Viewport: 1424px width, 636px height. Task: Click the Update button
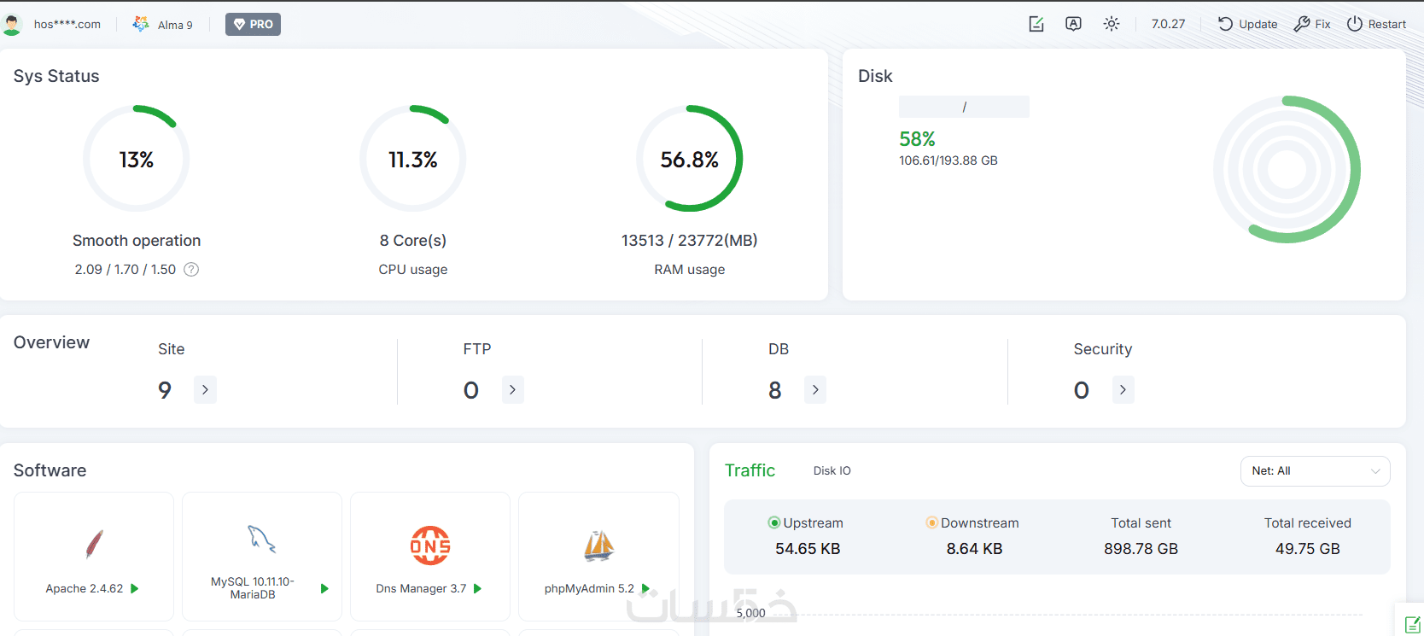tap(1247, 24)
